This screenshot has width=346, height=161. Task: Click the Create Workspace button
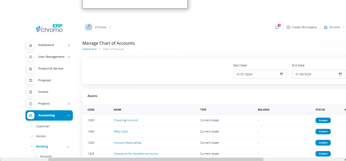pos(301,27)
